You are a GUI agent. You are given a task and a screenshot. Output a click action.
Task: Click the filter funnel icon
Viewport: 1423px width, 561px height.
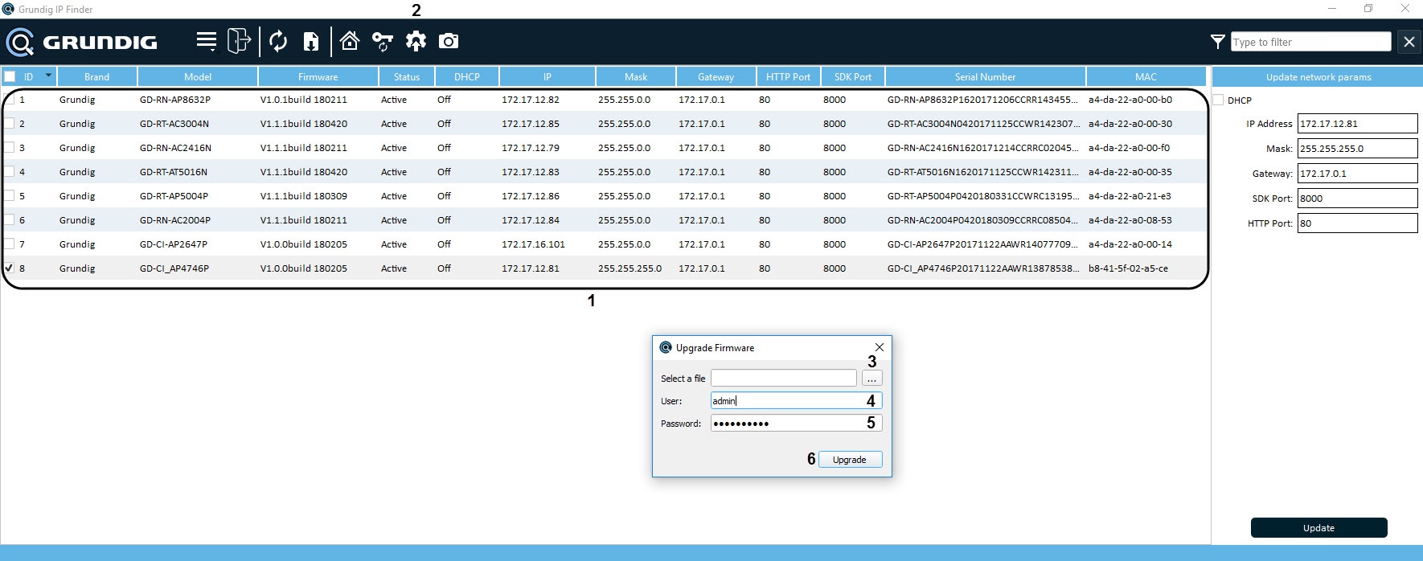1218,42
